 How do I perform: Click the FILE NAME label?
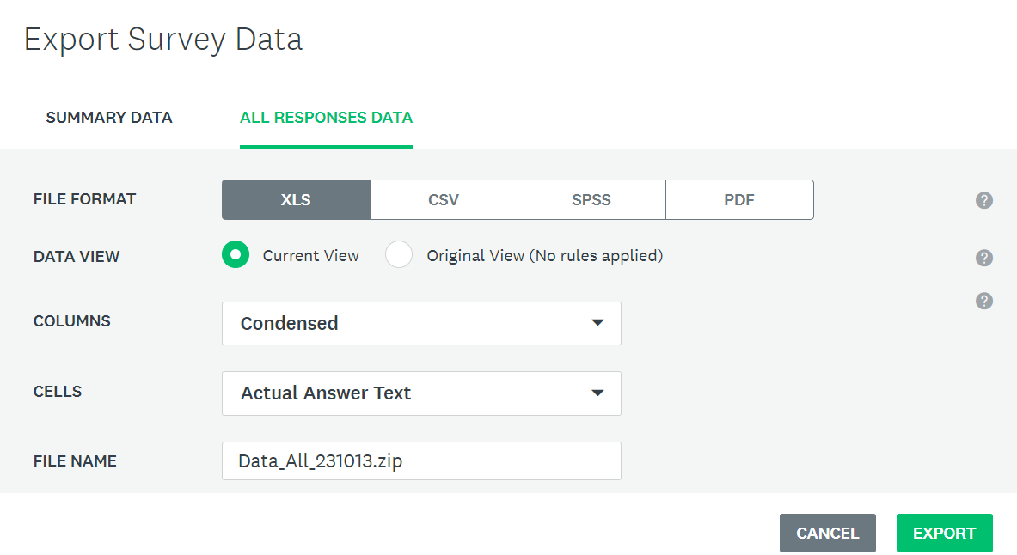tap(76, 461)
